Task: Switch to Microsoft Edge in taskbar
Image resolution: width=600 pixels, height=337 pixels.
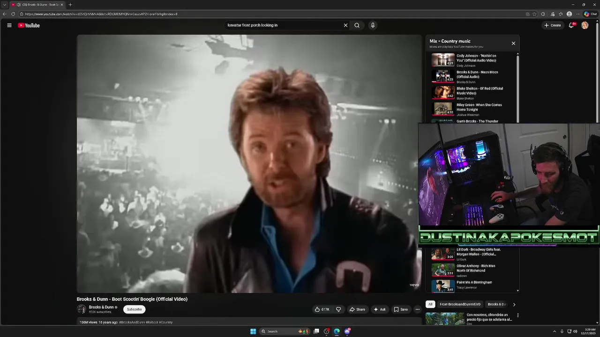Action: click(x=337, y=331)
